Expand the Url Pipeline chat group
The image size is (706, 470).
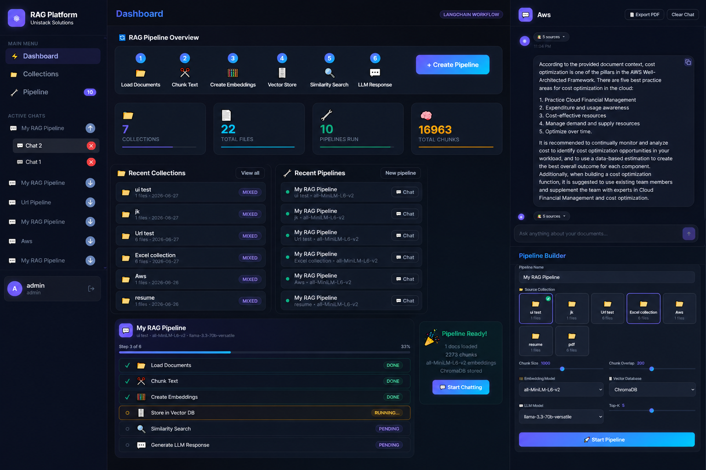point(91,202)
